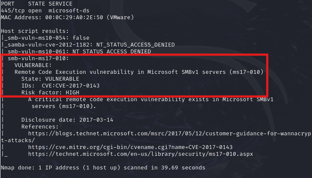The width and height of the screenshot is (312, 178).
Task: Click the 'Nmap done' summary line
Action: [x=103, y=167]
